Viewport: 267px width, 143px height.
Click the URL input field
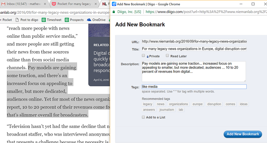194,41
